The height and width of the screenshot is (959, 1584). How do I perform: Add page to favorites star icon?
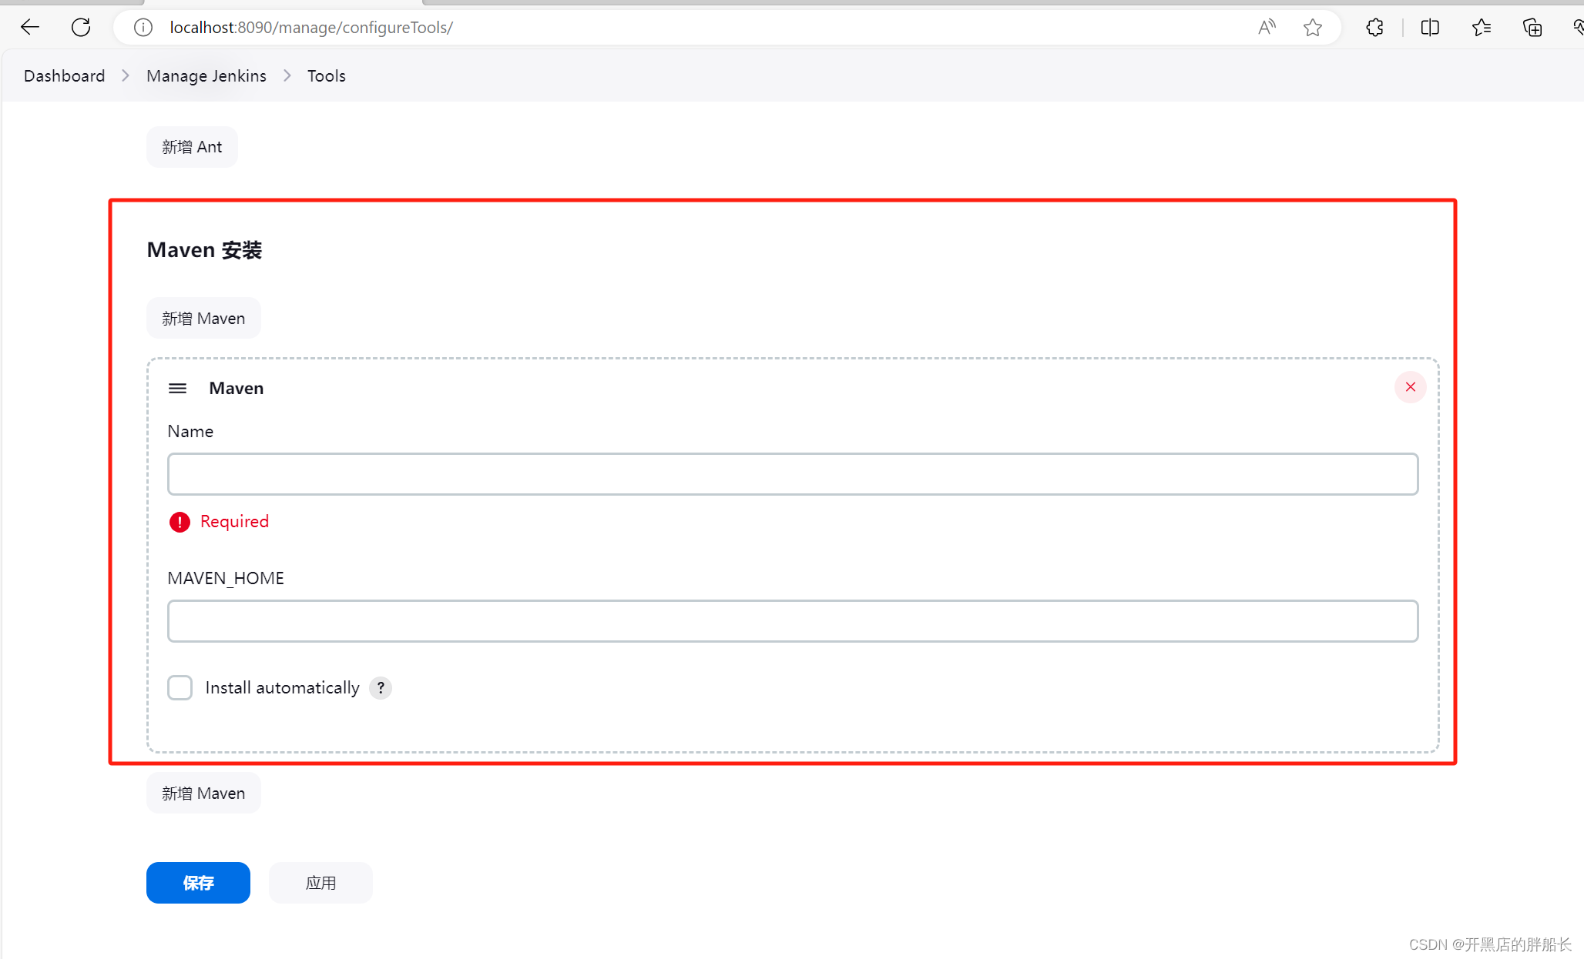pyautogui.click(x=1313, y=28)
